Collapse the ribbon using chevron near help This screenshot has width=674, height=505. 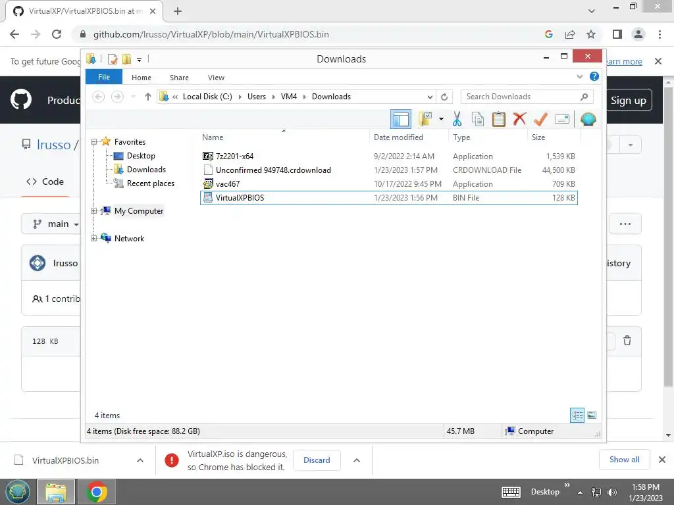click(579, 77)
